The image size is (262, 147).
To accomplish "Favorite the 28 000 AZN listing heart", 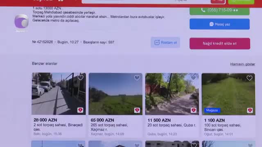I will (x=81, y=78).
